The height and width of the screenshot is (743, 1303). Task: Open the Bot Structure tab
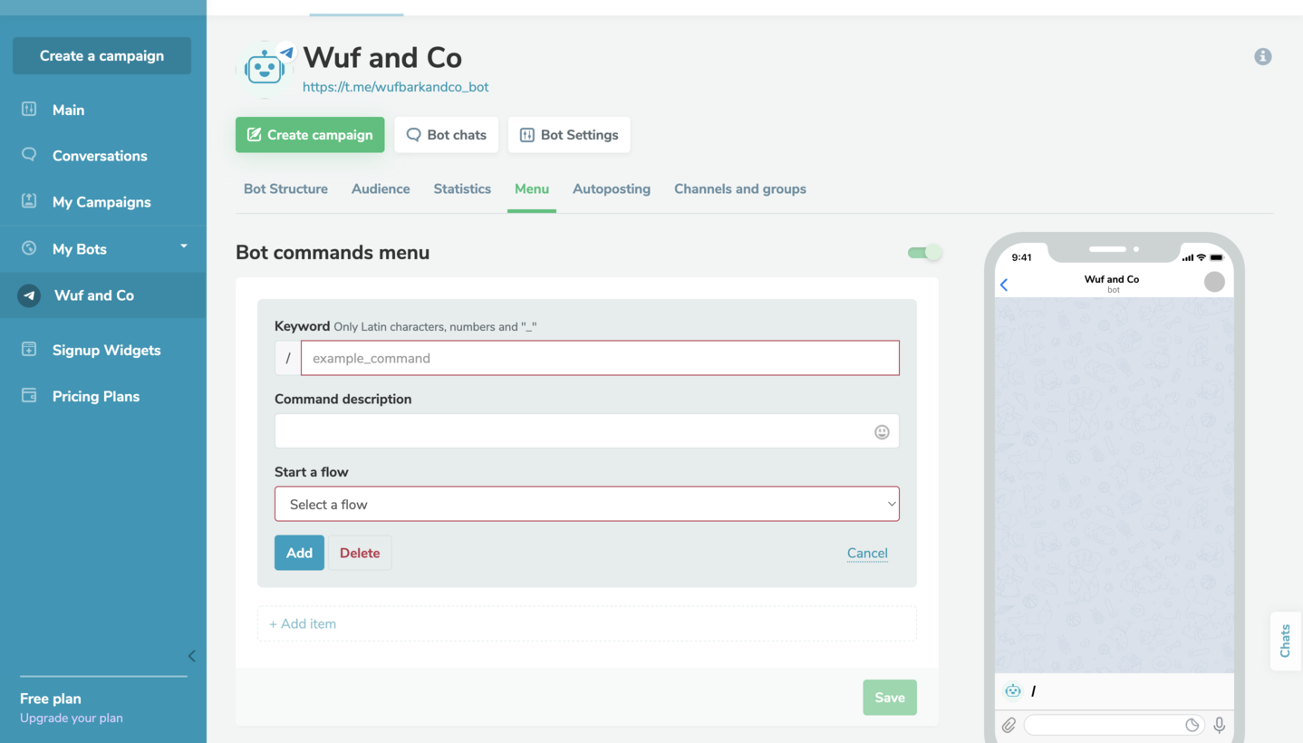coord(285,188)
